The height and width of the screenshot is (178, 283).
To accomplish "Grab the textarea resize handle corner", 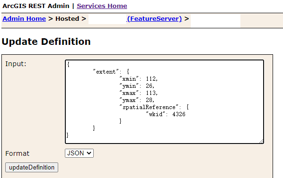I will coord(261,141).
